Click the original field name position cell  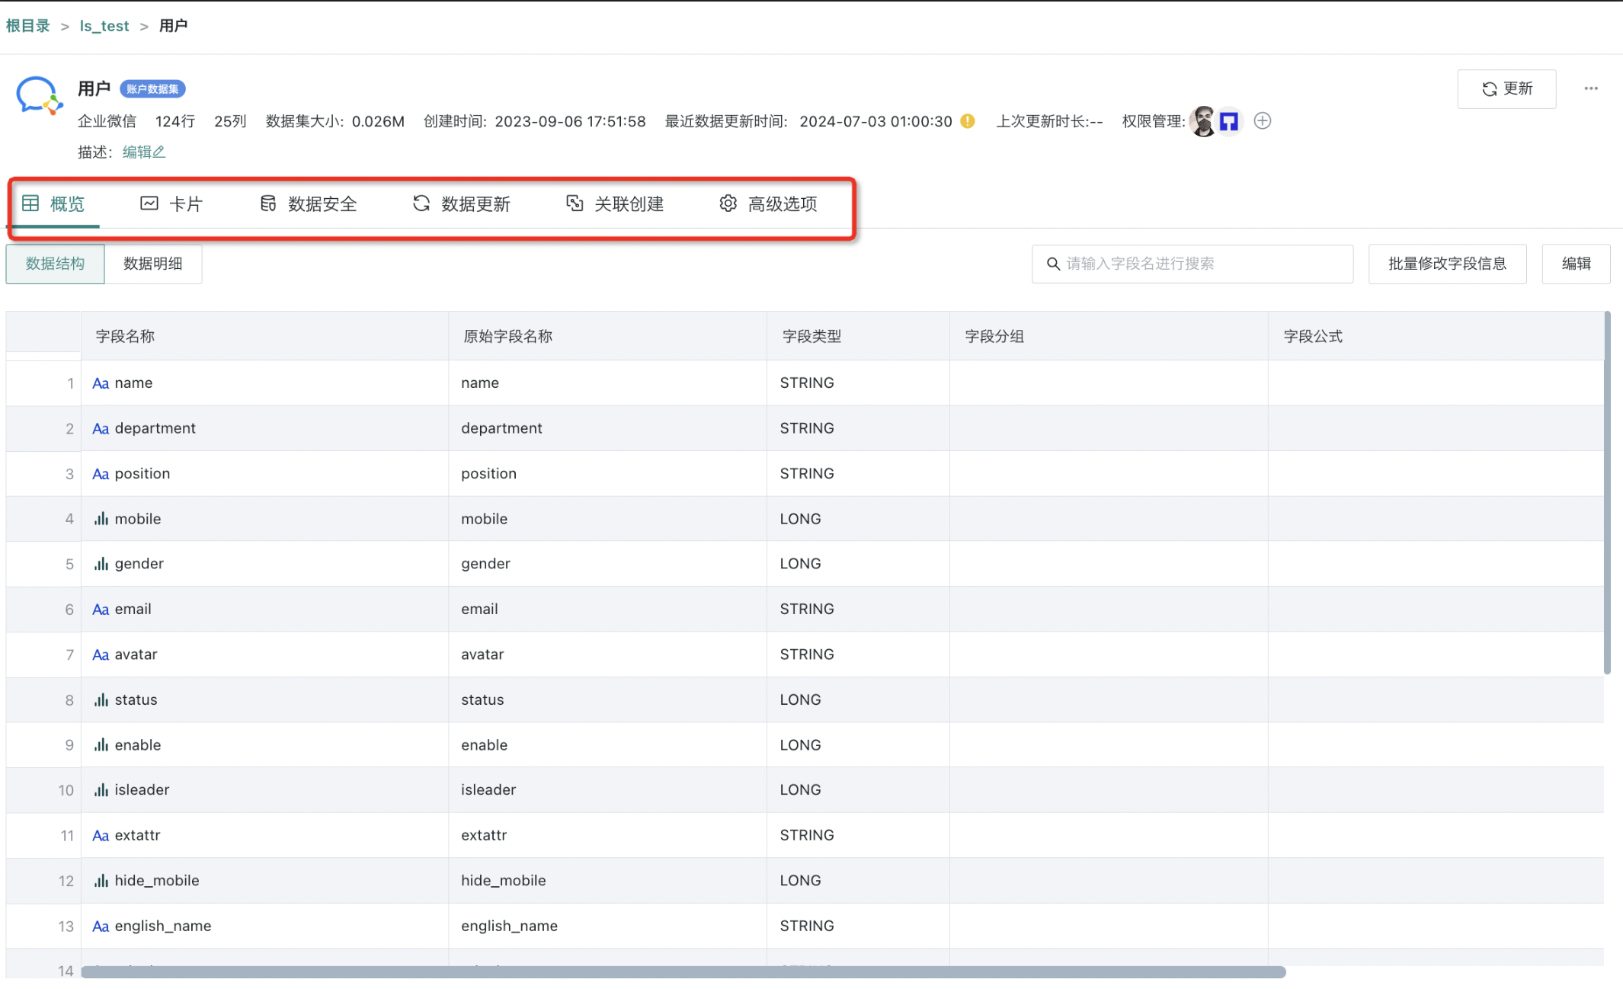(x=607, y=473)
